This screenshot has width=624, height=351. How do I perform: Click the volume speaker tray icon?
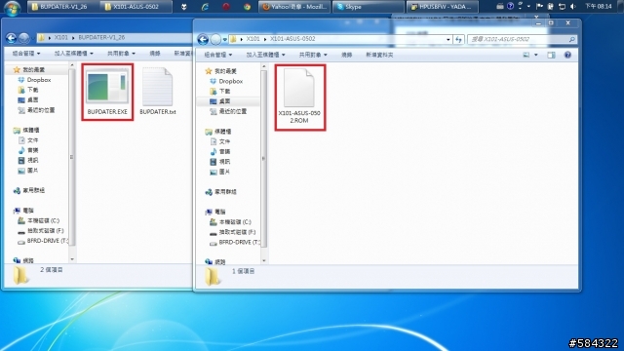(573, 7)
